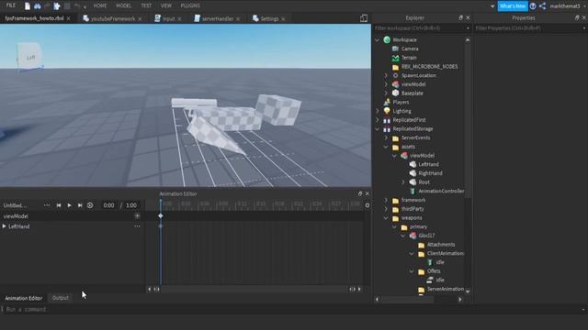The image size is (588, 330).
Task: Click the view selector cube labeled Left
Action: pos(29,57)
